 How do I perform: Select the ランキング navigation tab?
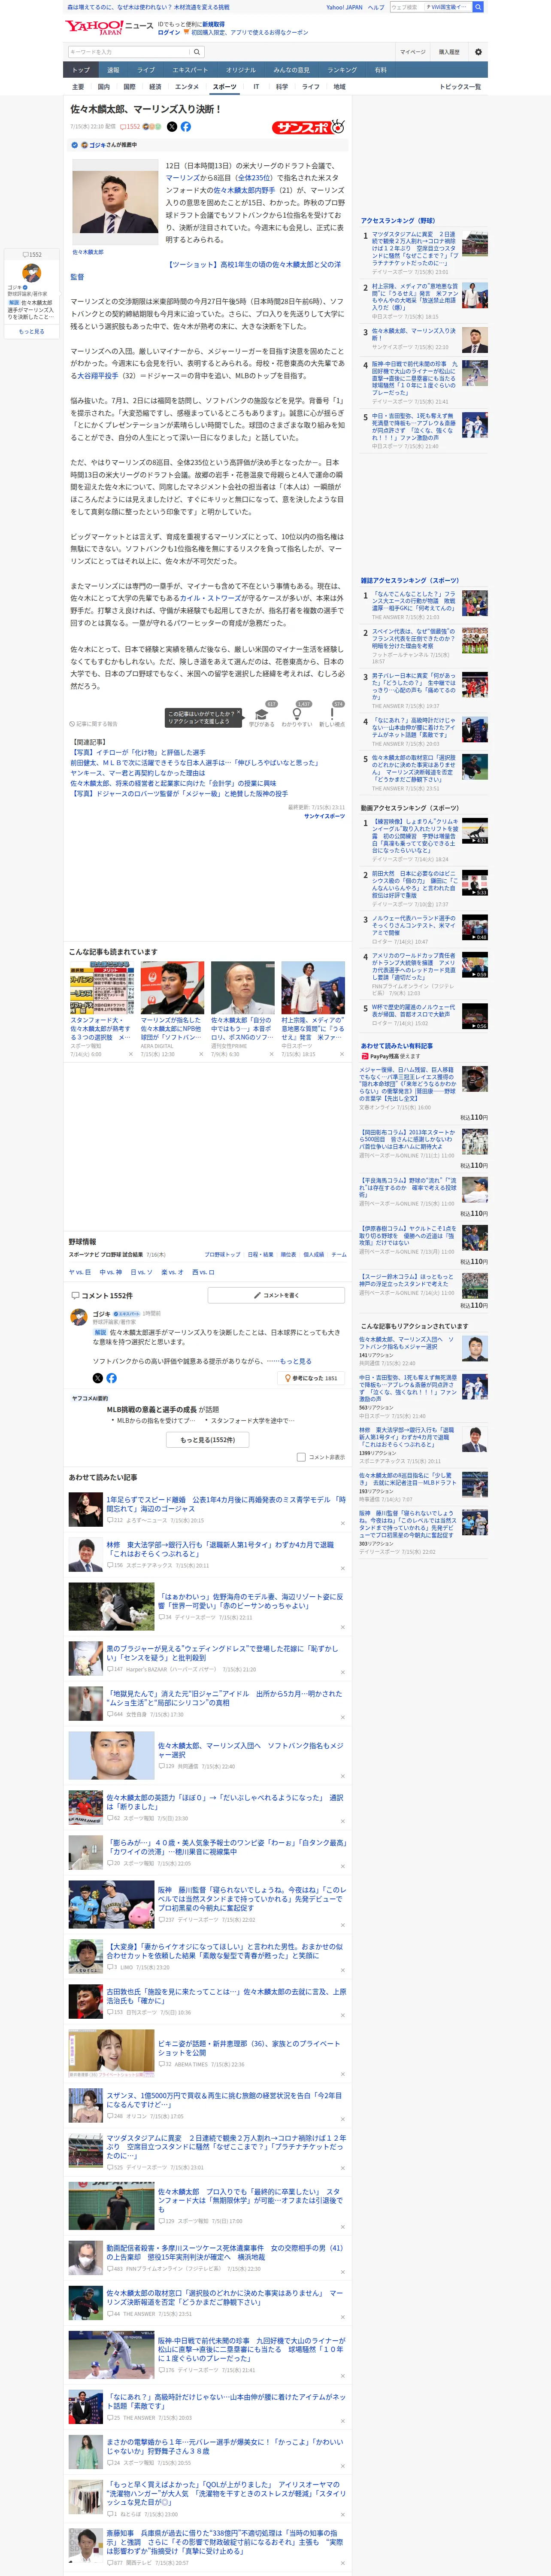tap(342, 70)
